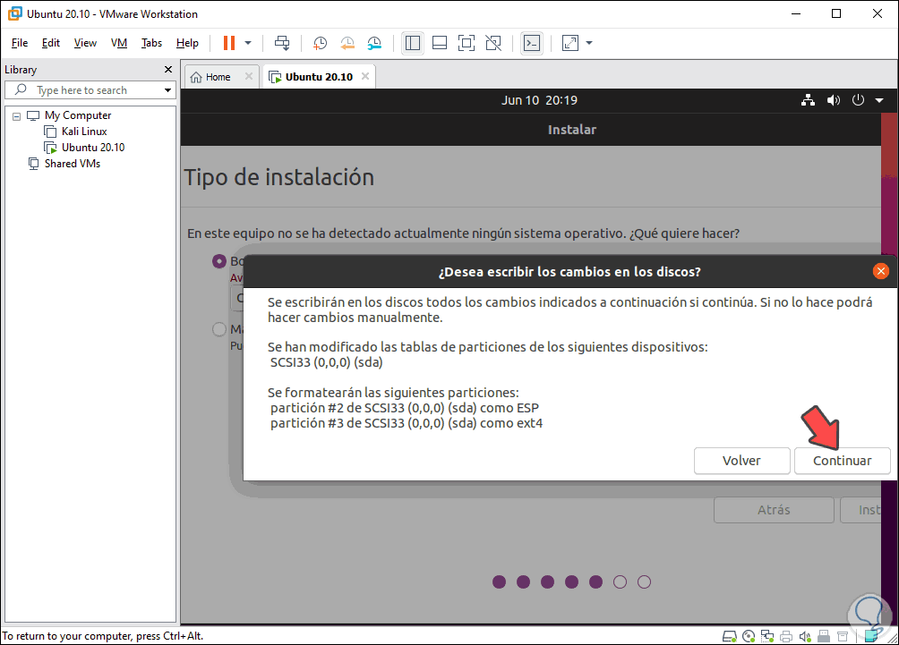Viewport: 899px width, 645px height.
Task: Click the network adapter status icon
Action: (x=767, y=636)
